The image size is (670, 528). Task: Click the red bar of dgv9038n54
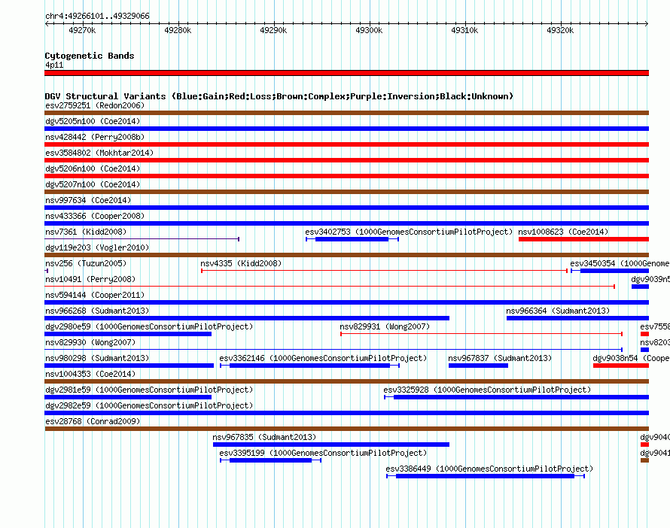pos(621,366)
